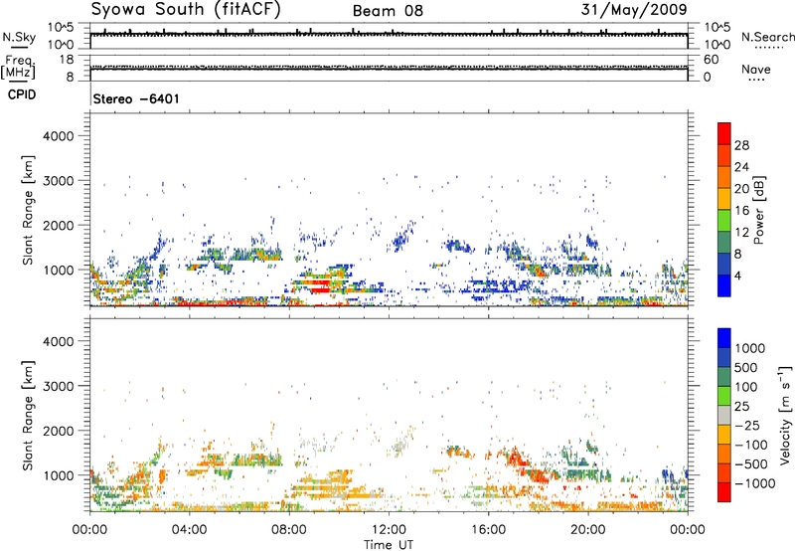This screenshot has width=795, height=551.
Task: Click the 'Beam 08' label
Action: (x=388, y=11)
